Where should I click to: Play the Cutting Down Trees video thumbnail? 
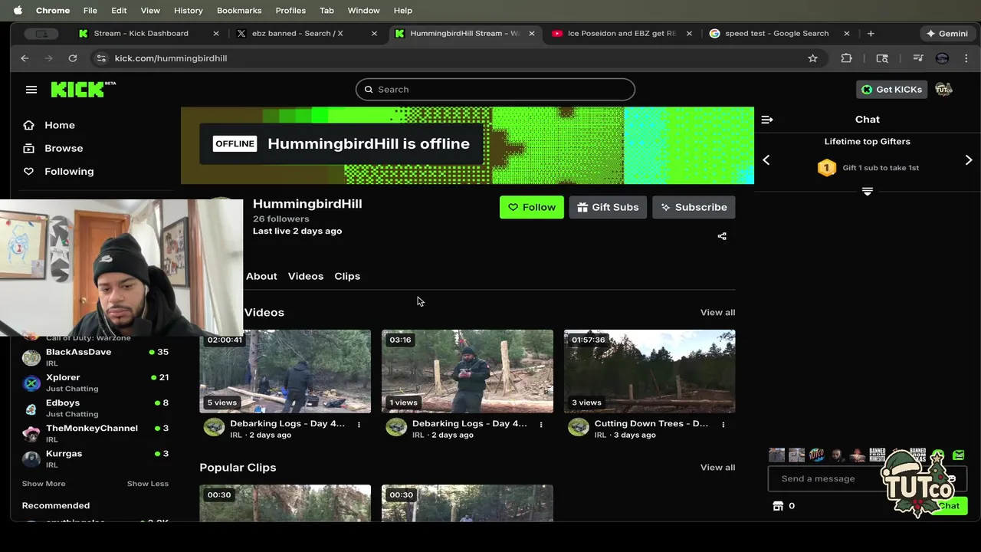650,371
